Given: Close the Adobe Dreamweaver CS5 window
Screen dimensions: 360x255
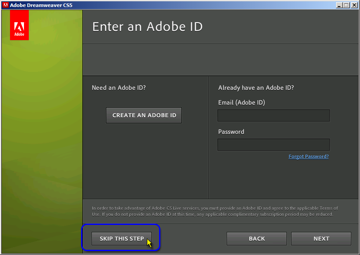Looking at the screenshot, I should (x=354, y=5).
